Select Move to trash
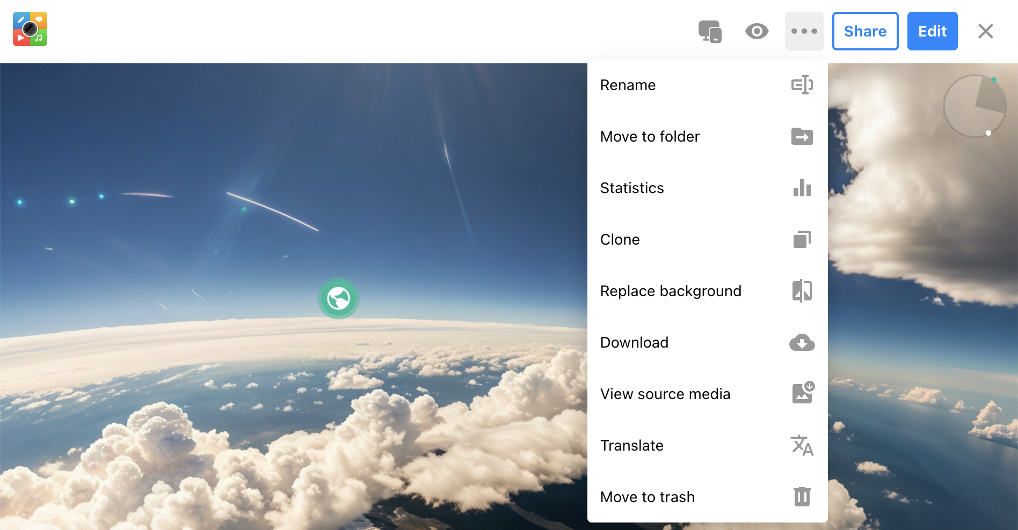The image size is (1018, 530). click(708, 497)
